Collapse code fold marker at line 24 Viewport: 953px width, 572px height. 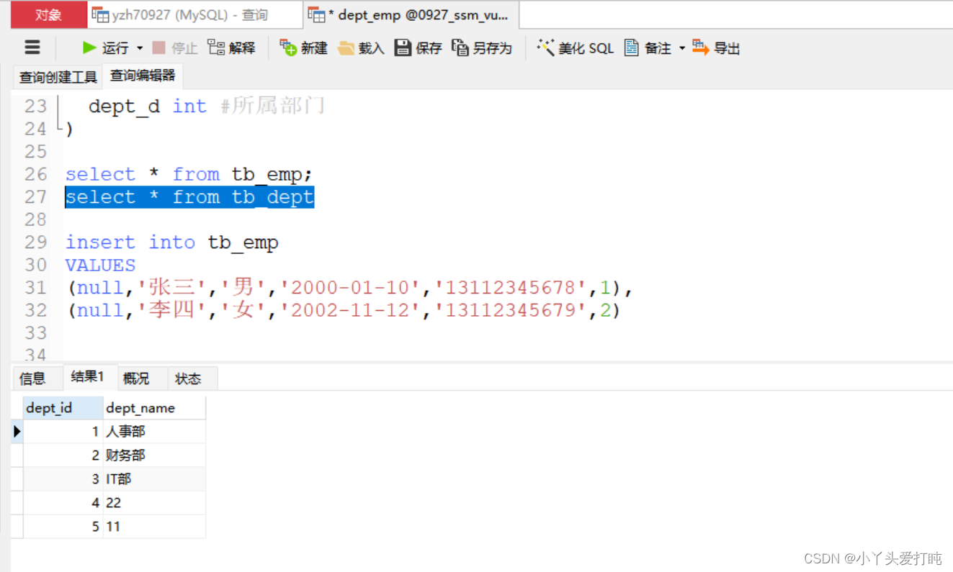(x=58, y=128)
